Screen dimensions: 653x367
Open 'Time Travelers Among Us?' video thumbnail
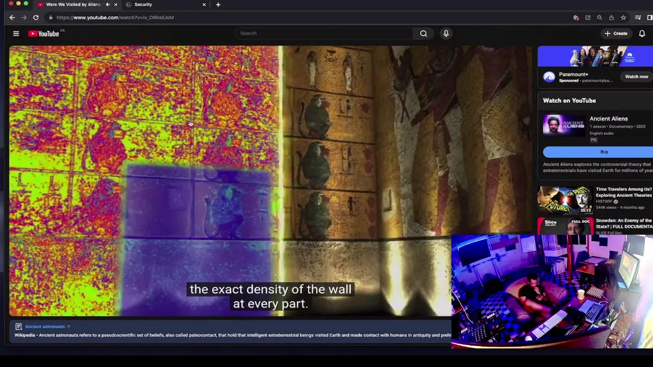[x=564, y=200]
